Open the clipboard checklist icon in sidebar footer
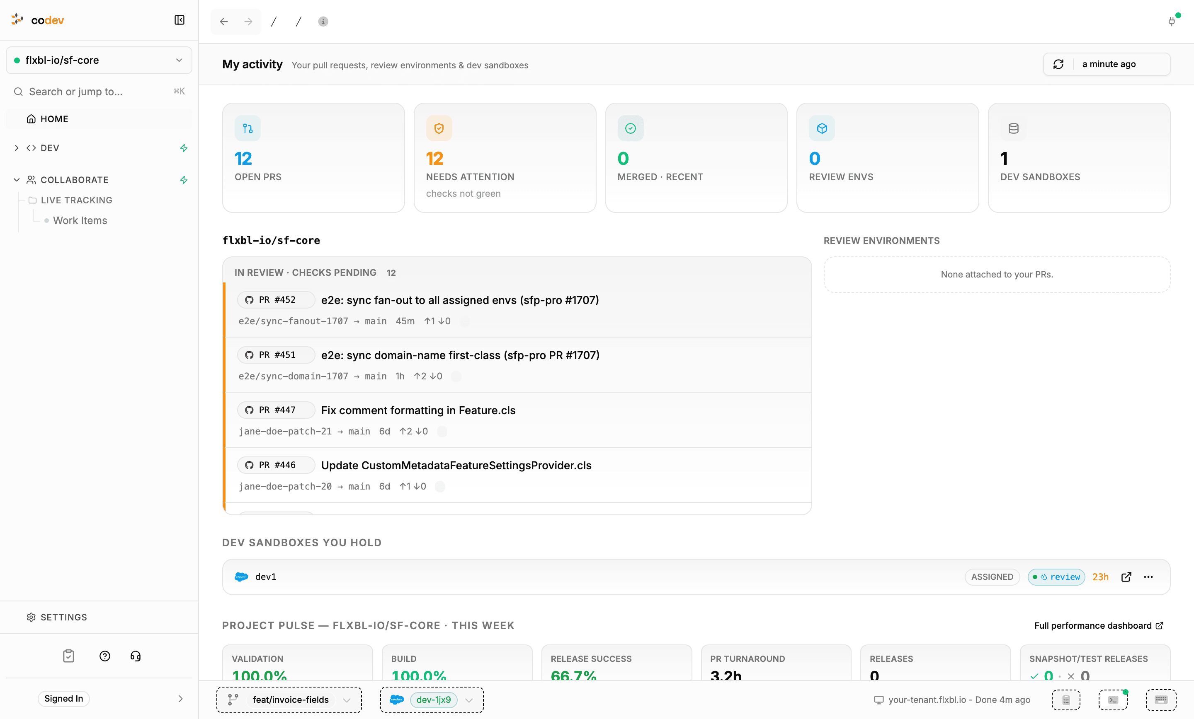Screen dimensions: 1194x719 click(x=68, y=656)
